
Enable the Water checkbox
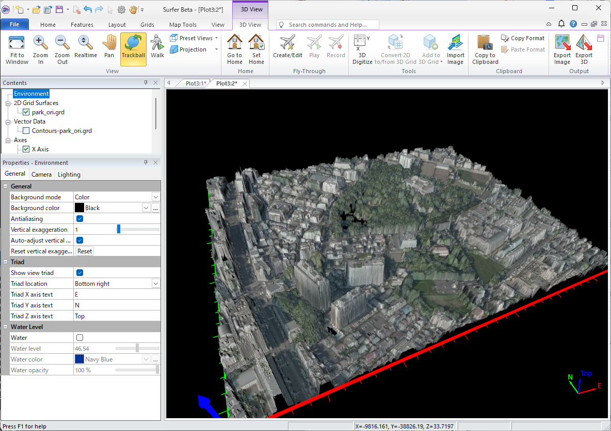coord(80,338)
